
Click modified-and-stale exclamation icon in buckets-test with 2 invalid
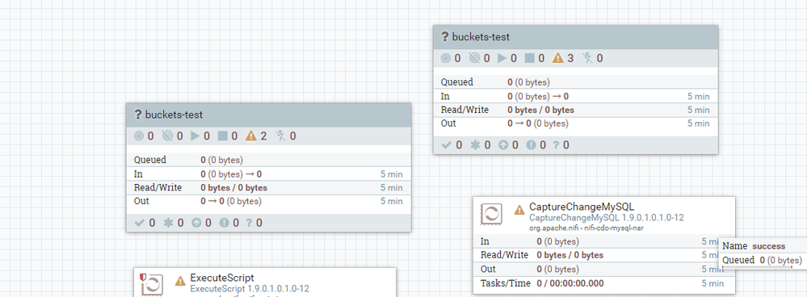coord(225,223)
